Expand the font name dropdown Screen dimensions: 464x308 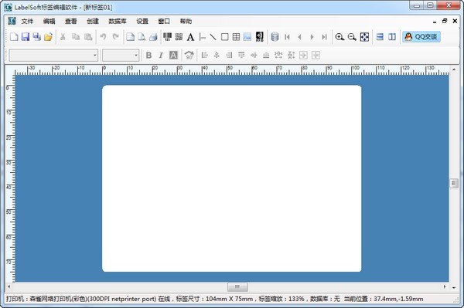pyautogui.click(x=94, y=56)
